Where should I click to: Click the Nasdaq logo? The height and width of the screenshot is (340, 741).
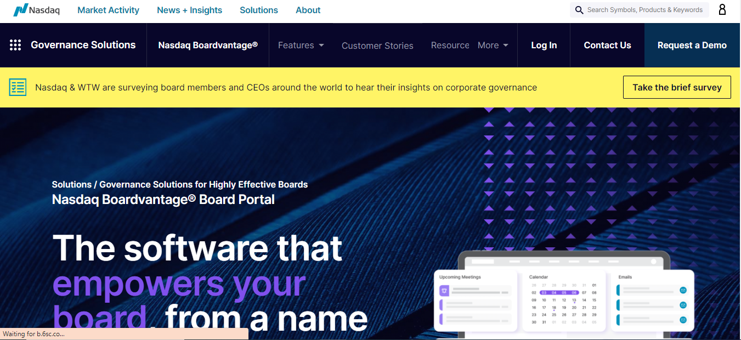pos(37,10)
